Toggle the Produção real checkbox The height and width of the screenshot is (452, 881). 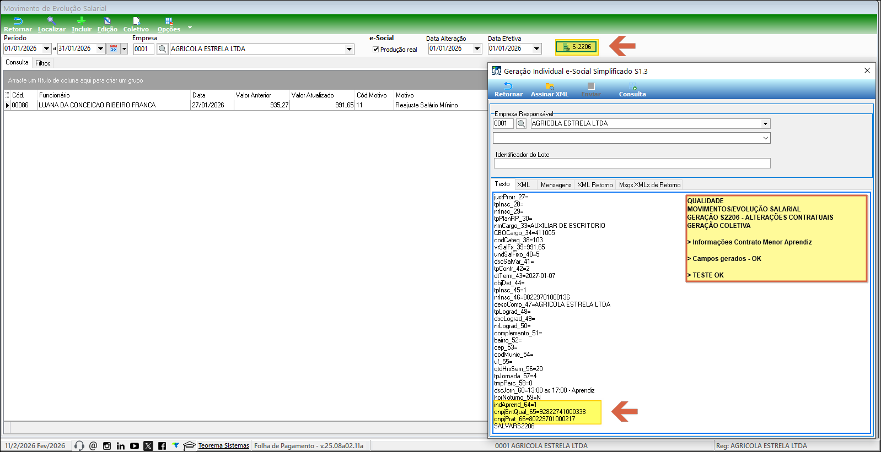pos(376,50)
